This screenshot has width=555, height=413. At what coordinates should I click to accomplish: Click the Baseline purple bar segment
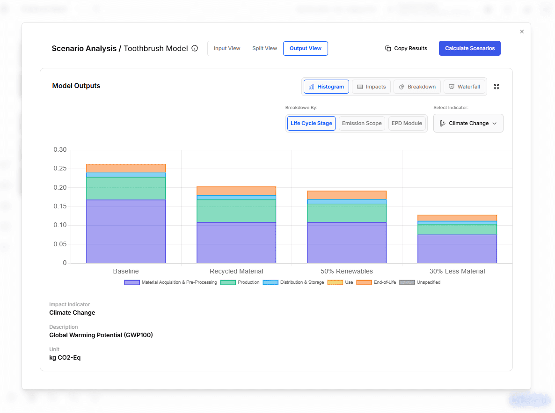(x=126, y=231)
